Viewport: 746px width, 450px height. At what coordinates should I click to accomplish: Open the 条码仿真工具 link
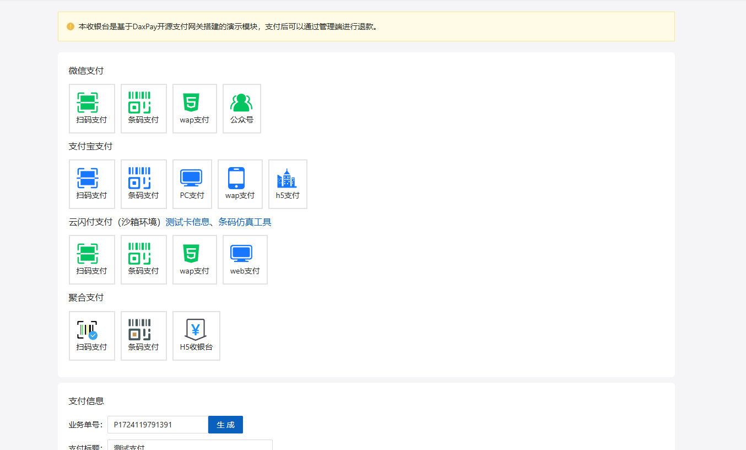(x=245, y=222)
